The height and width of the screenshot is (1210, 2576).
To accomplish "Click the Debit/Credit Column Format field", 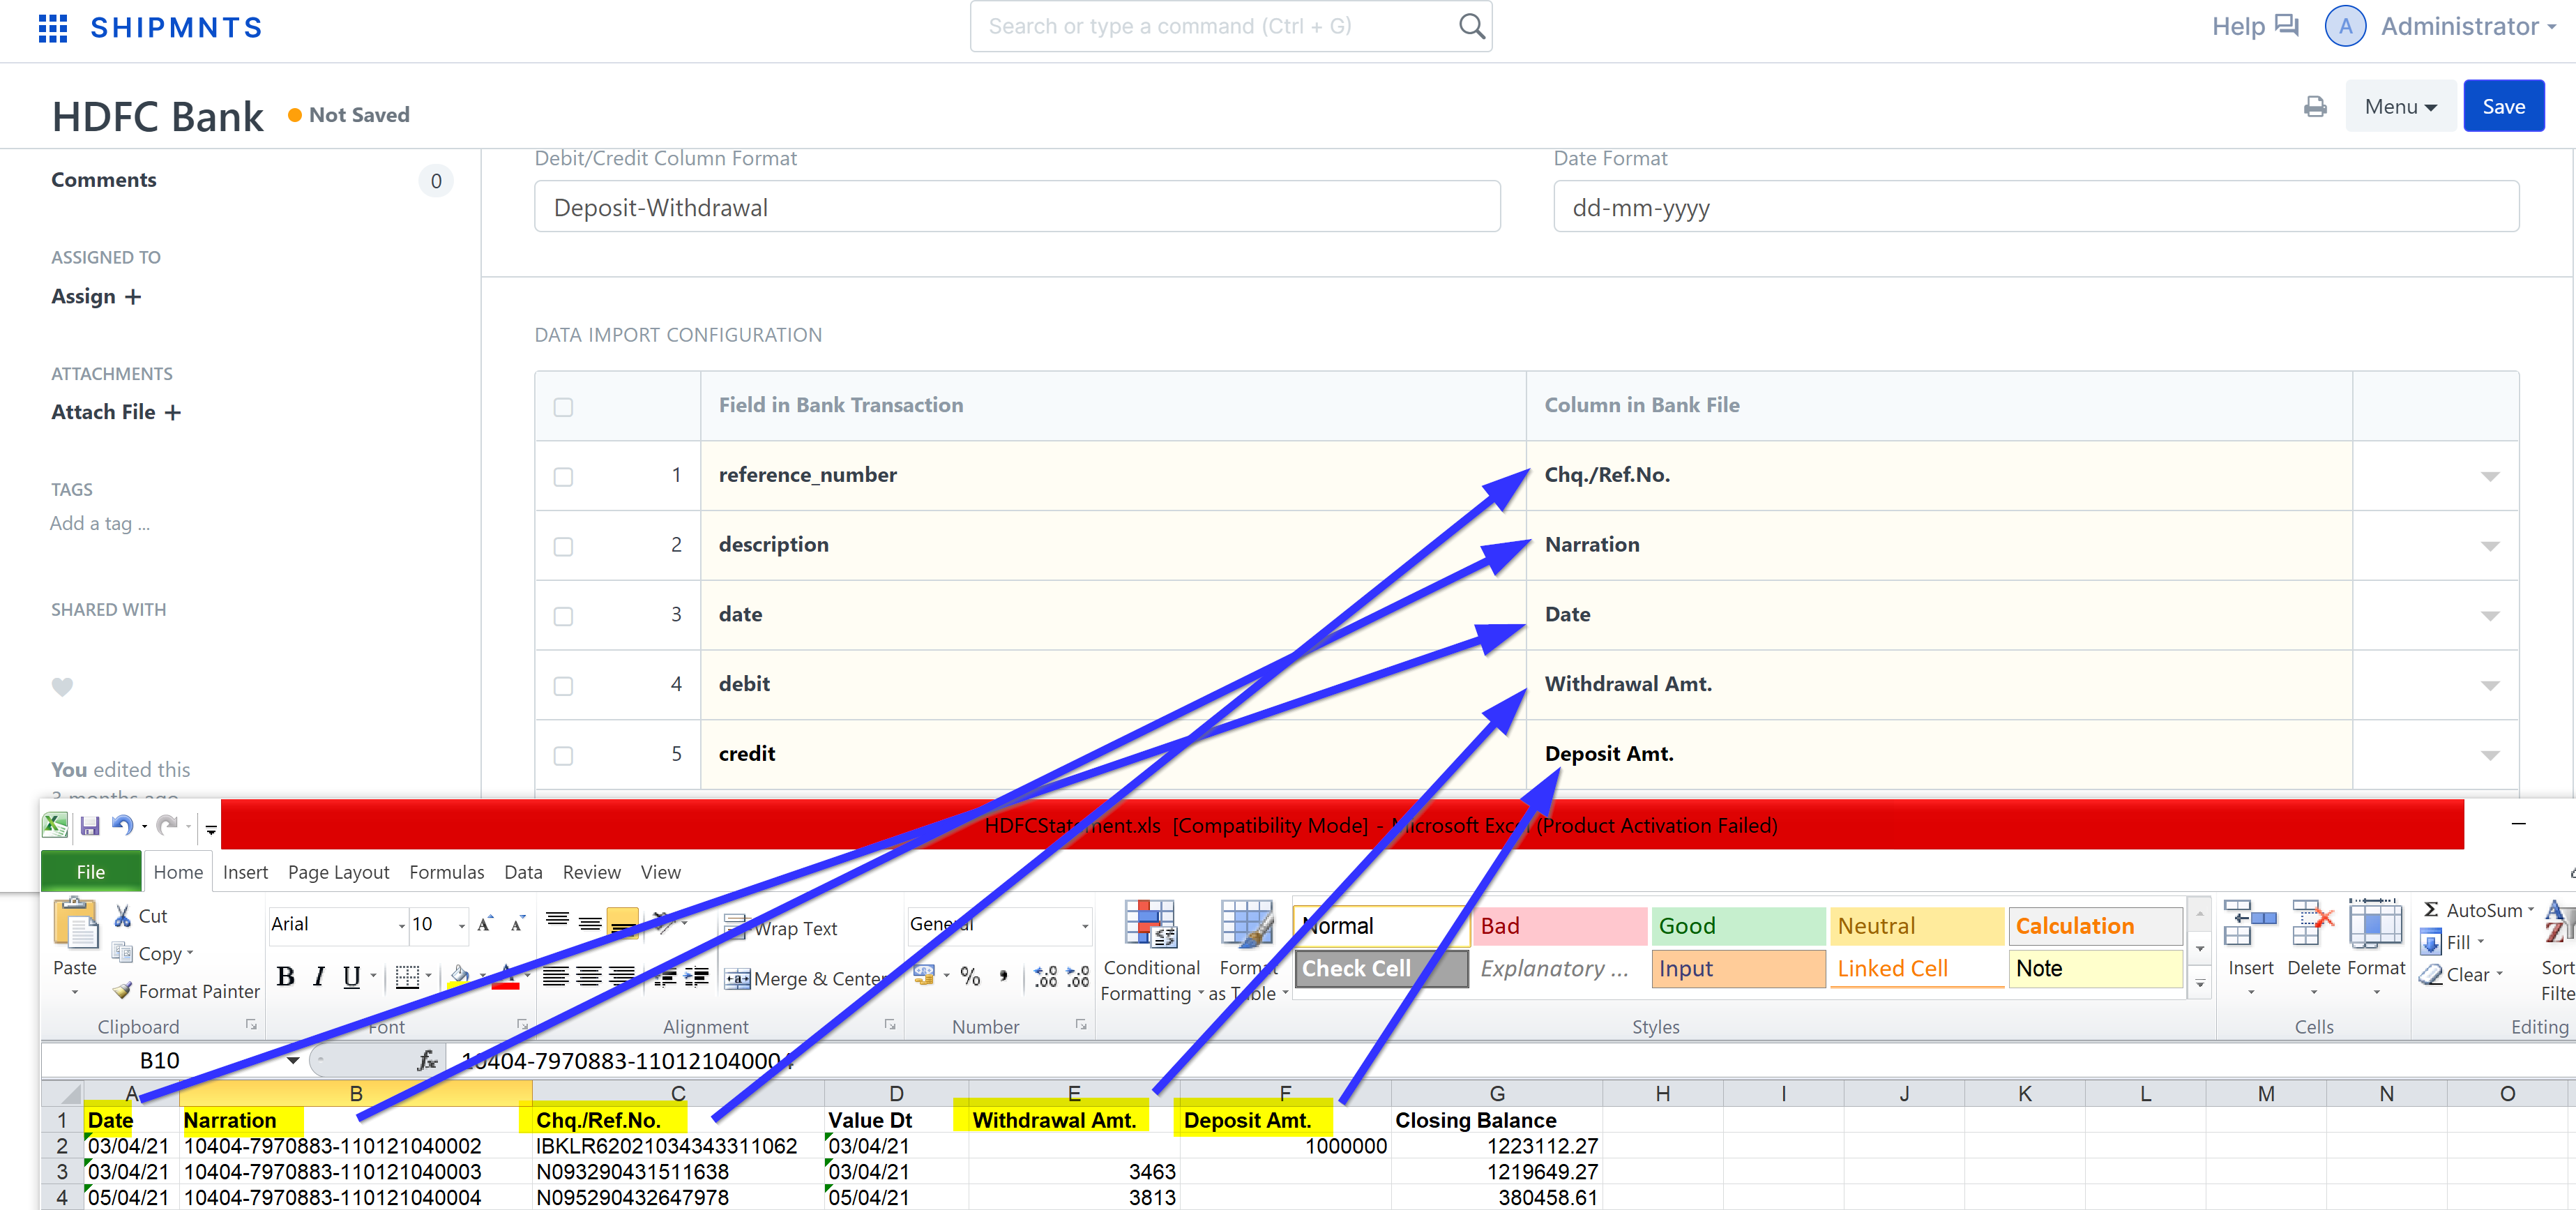I will tap(1017, 207).
